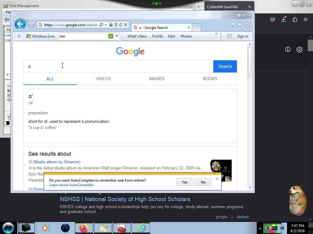This screenshot has height=234, width=313.
Task: Go to IE home page icon
Action: coord(232,24)
